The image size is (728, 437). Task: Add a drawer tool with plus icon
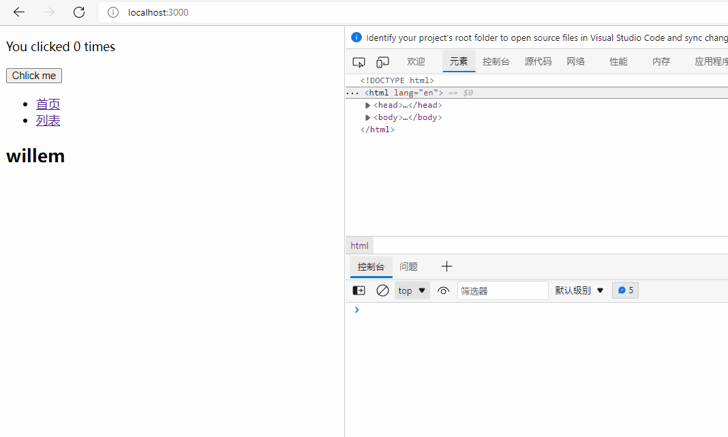coord(446,267)
